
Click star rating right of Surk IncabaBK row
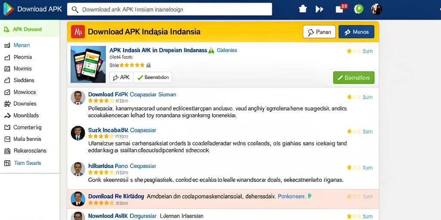pyautogui.click(x=354, y=131)
